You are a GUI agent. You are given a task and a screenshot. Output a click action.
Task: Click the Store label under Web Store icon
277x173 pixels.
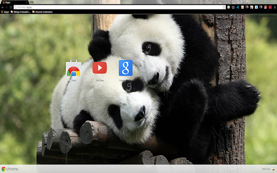tap(74, 80)
